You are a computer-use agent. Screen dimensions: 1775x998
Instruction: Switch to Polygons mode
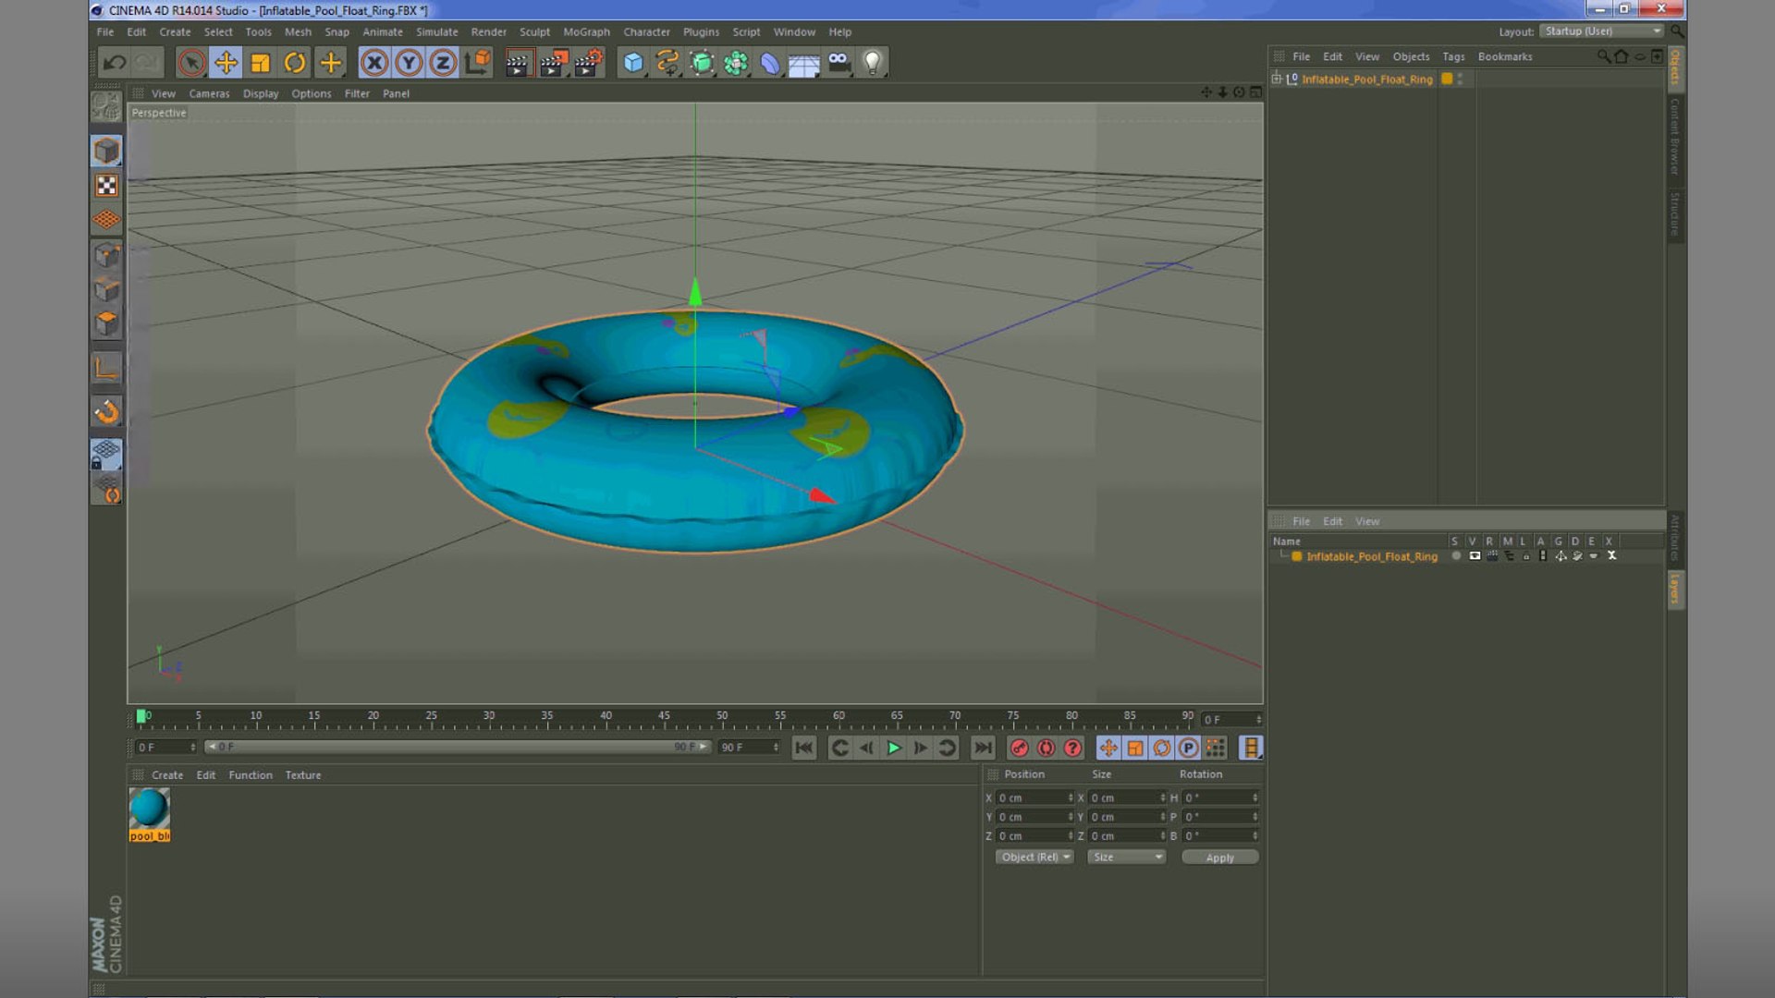pos(106,323)
